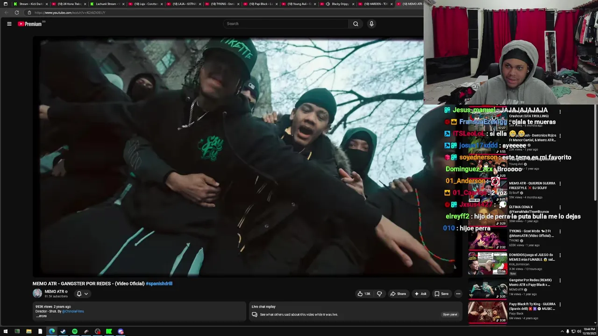Save the video to a playlist
Image resolution: width=598 pixels, height=336 pixels.
coord(441,294)
